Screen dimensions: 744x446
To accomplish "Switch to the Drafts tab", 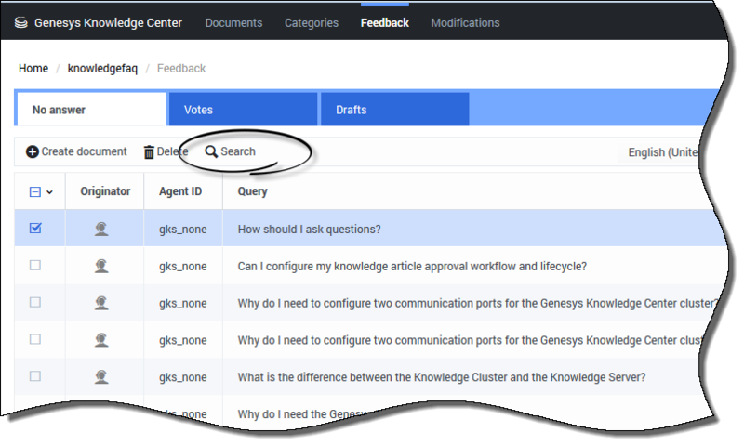I will tap(394, 110).
